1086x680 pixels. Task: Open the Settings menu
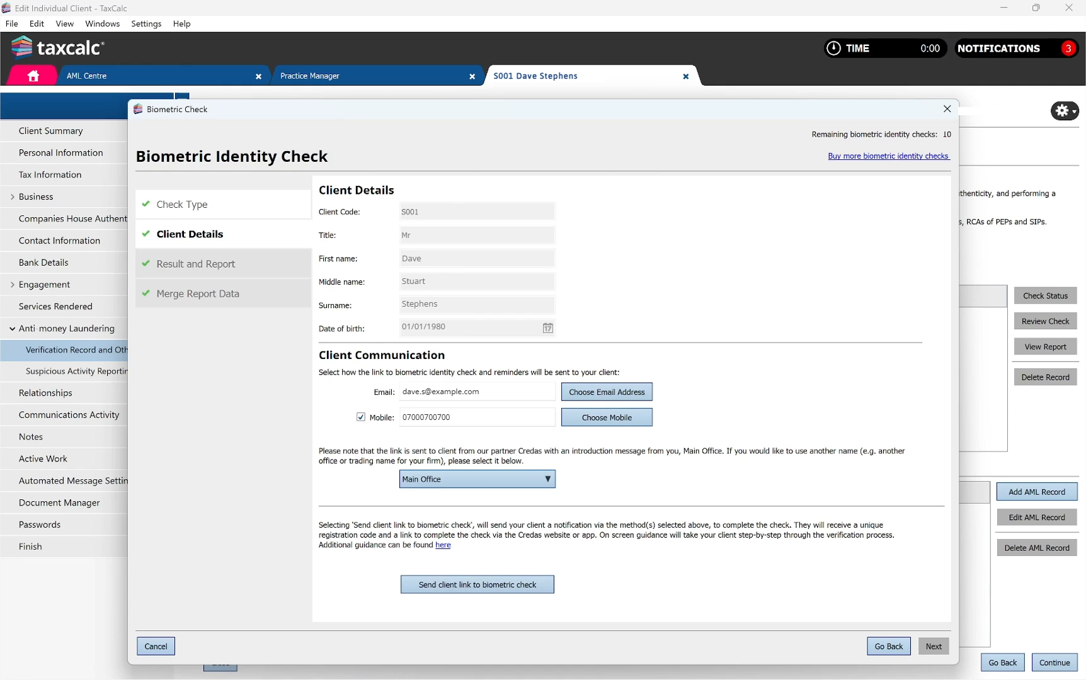point(146,24)
